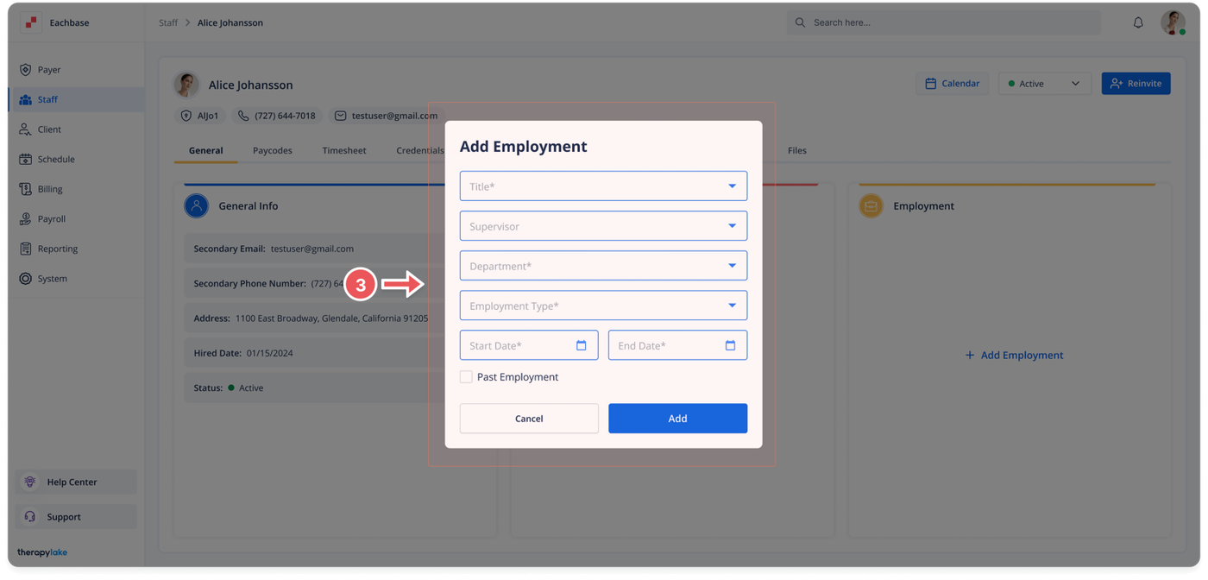The image size is (1208, 580).
Task: Click the Support button
Action: 76,517
